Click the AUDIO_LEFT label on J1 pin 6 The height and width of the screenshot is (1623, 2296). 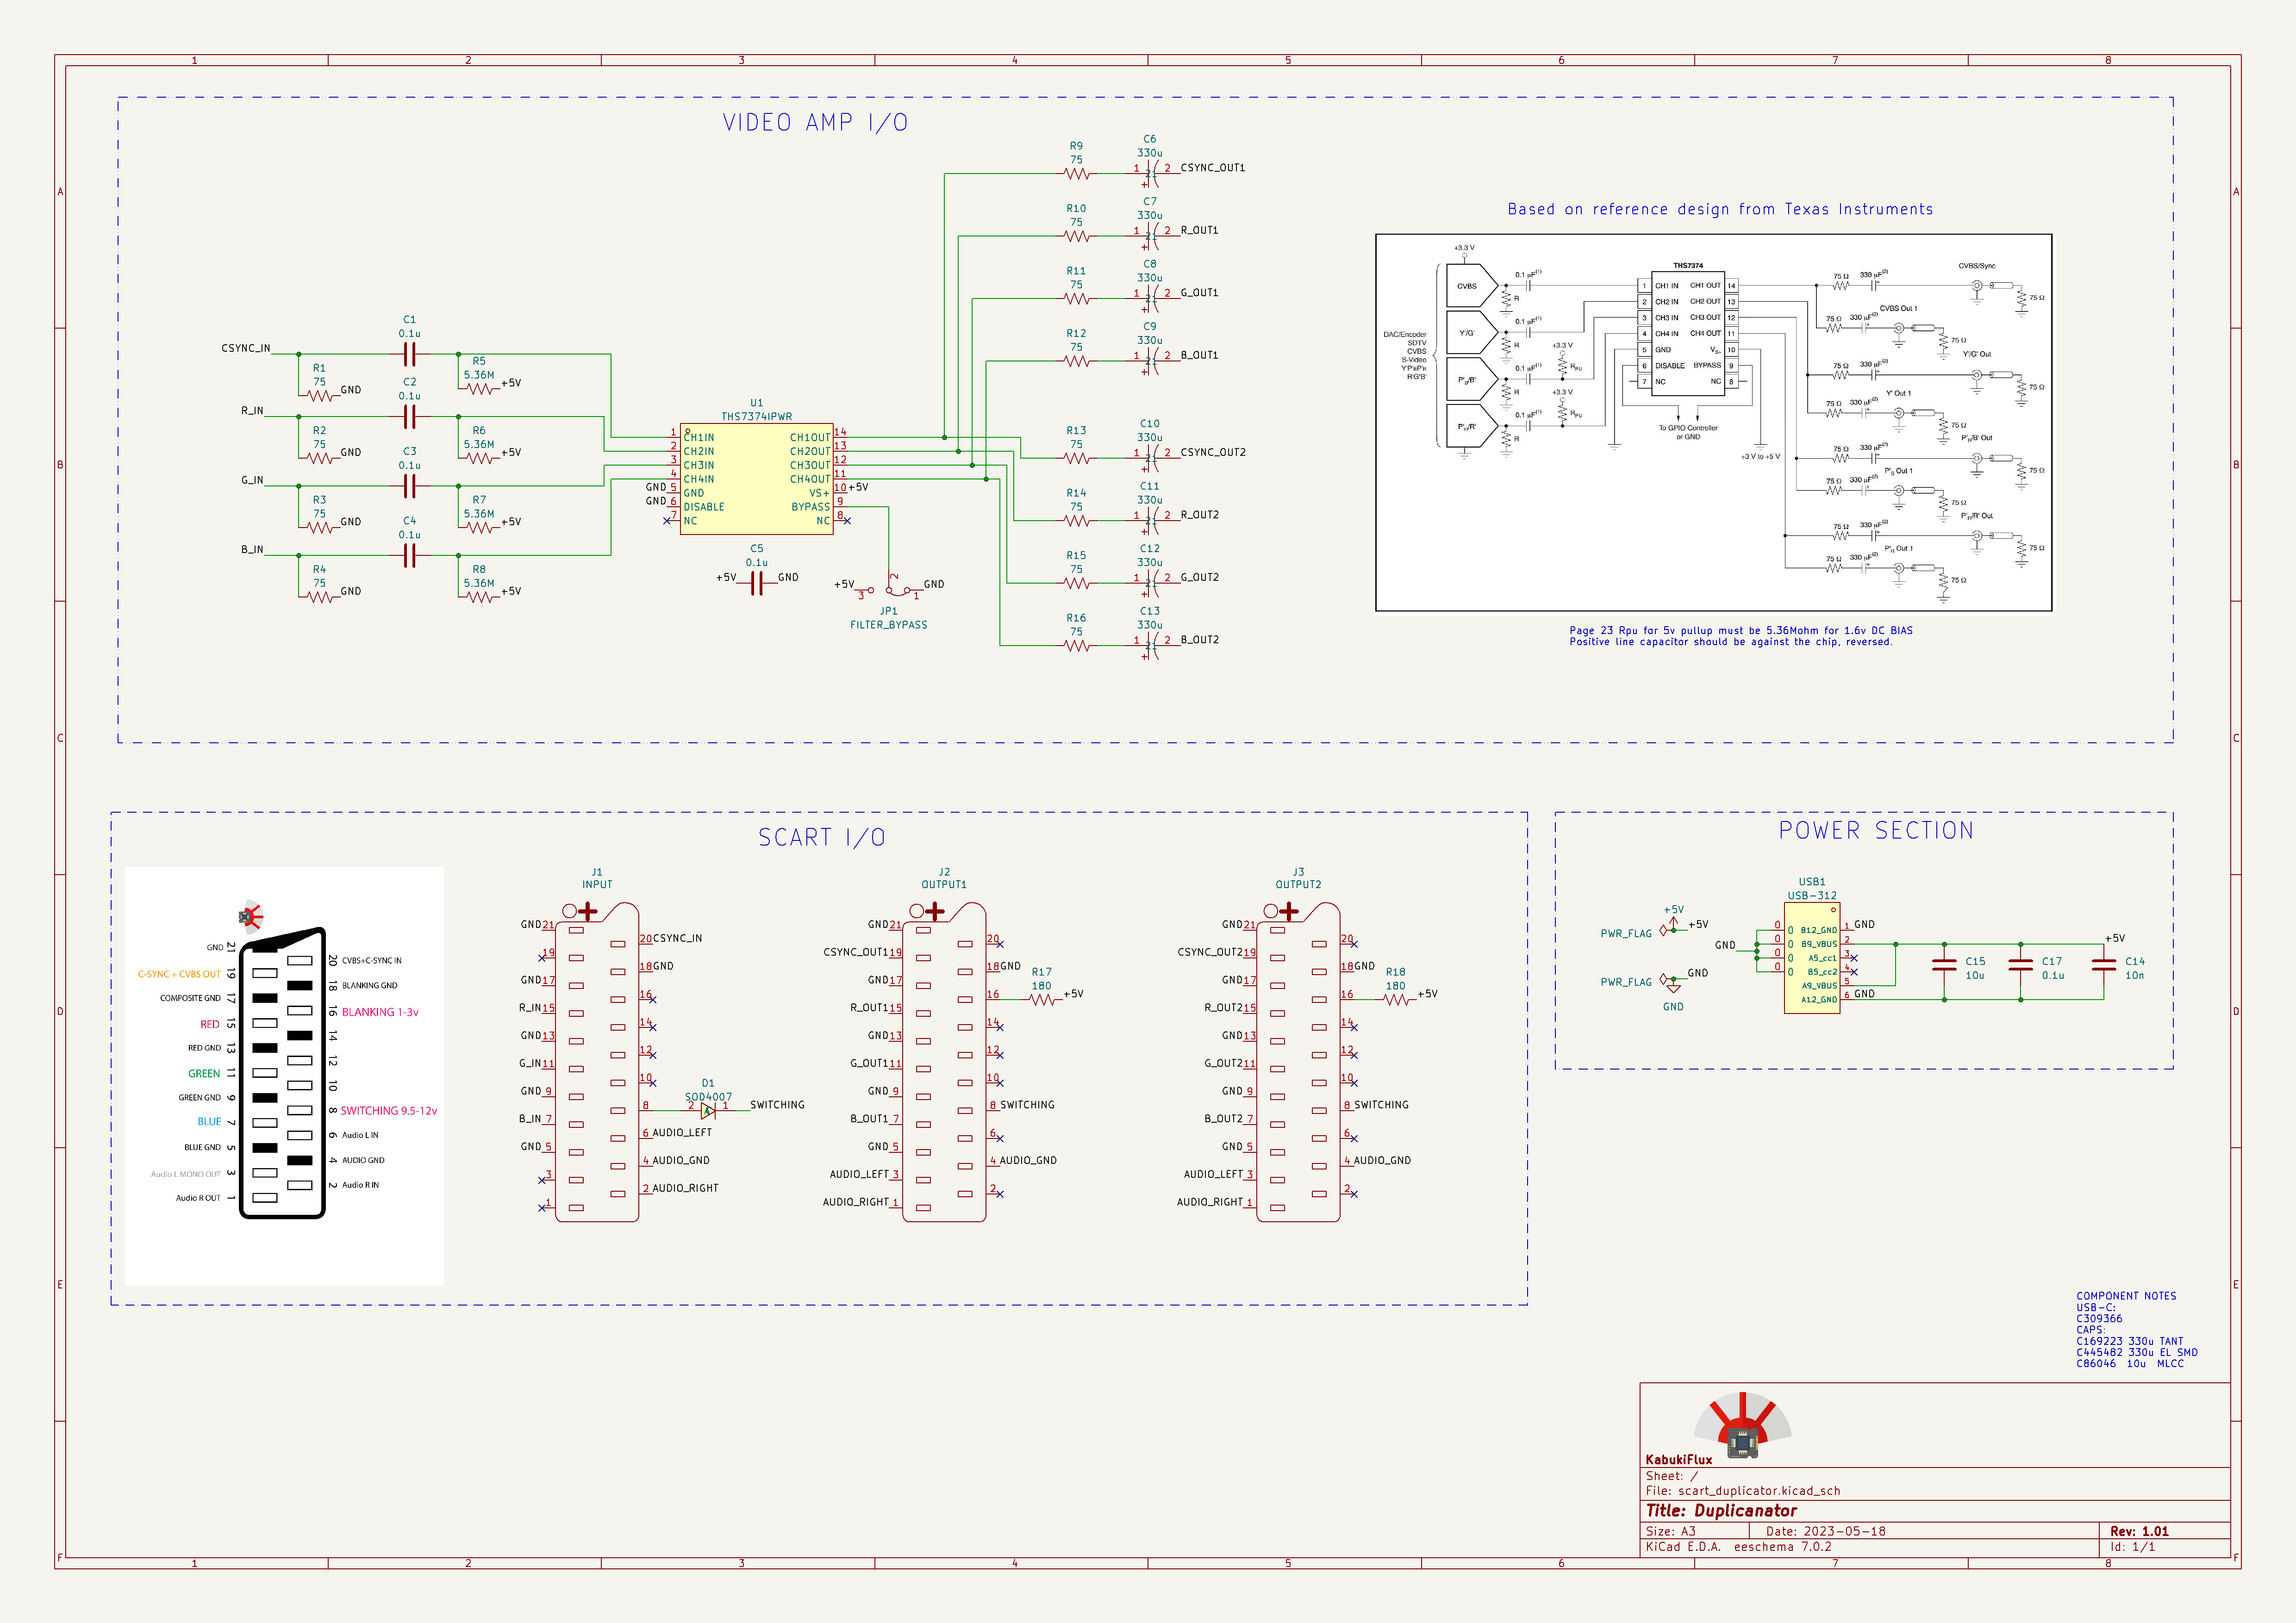pos(682,1133)
